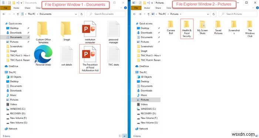Select RECOVERY (D:) in Pictures window sidebar
The height and width of the screenshot is (138, 259).
coord(147,114)
